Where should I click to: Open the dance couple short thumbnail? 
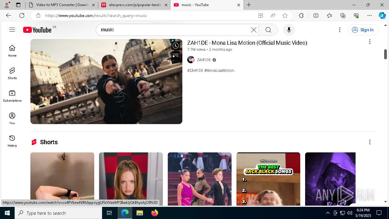200,179
